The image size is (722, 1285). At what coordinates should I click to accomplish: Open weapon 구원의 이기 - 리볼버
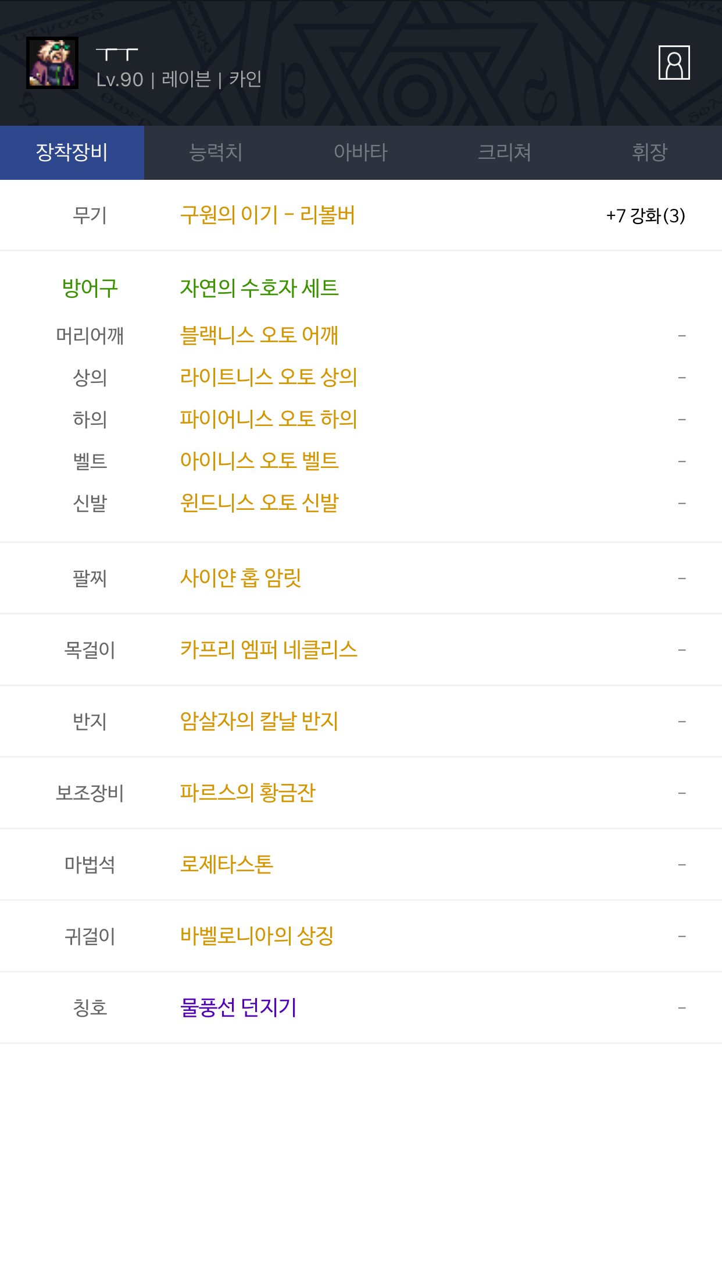click(x=267, y=215)
